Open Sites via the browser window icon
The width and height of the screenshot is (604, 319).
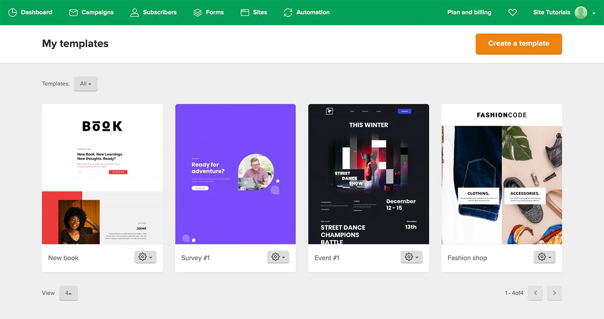click(x=245, y=13)
